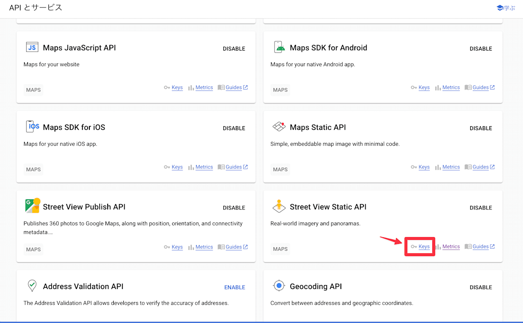Open Guides link for Street View Static API
The width and height of the screenshot is (523, 323).
coord(481,246)
